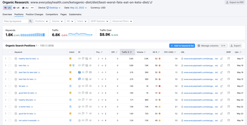This screenshot has height=125, width=247.
Task: Click featured snippet icon in best fats for keto diet row
Action: pos(79,72)
